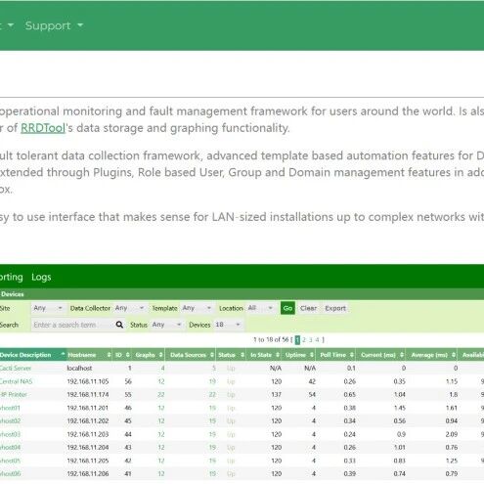Open the Central NAS device link

tap(16, 381)
